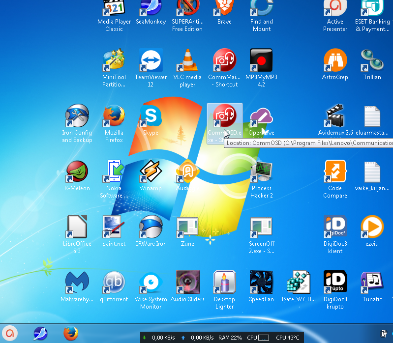Open SUPERAntiSpyware Free Edition icon
Image resolution: width=393 pixels, height=343 pixels.
pos(187,9)
